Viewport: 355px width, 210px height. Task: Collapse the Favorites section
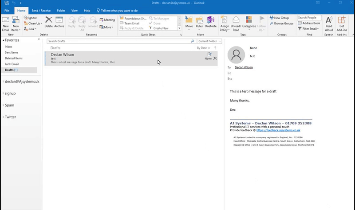4,40
